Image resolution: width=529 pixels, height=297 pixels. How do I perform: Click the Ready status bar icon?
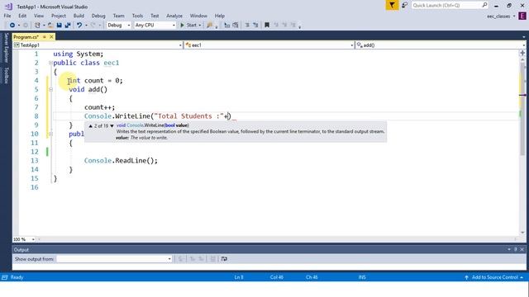pos(5,277)
